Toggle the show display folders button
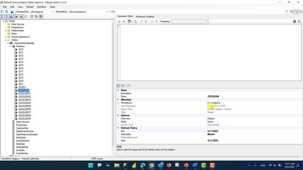Viewport: 303px width, 170px height. tap(21, 17)
